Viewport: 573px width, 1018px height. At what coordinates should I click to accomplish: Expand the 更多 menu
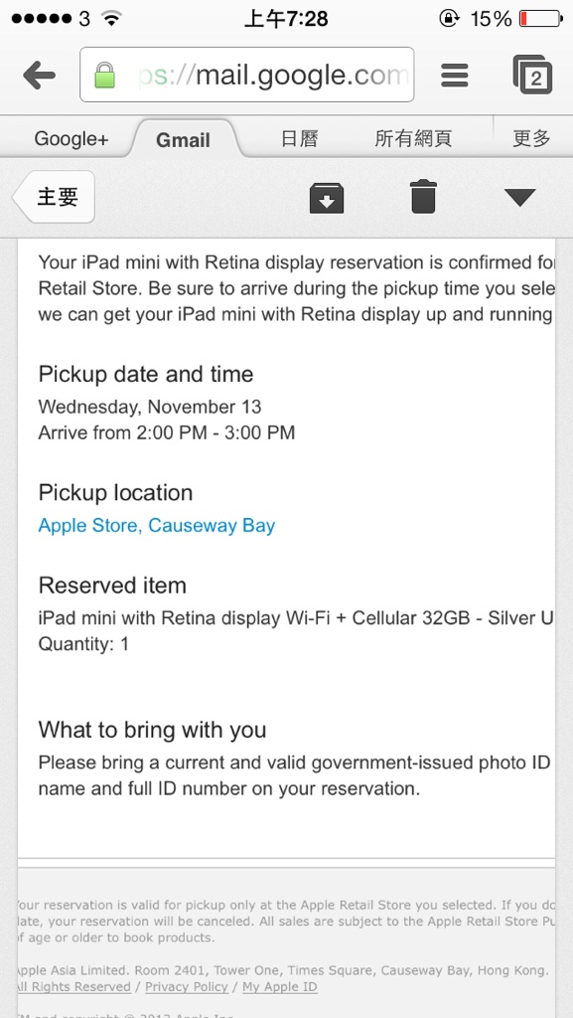coord(531,138)
